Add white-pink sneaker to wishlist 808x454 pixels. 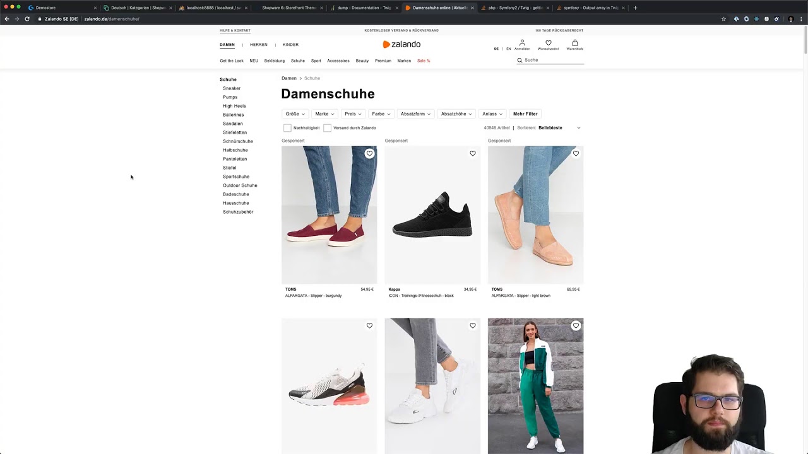click(x=369, y=325)
